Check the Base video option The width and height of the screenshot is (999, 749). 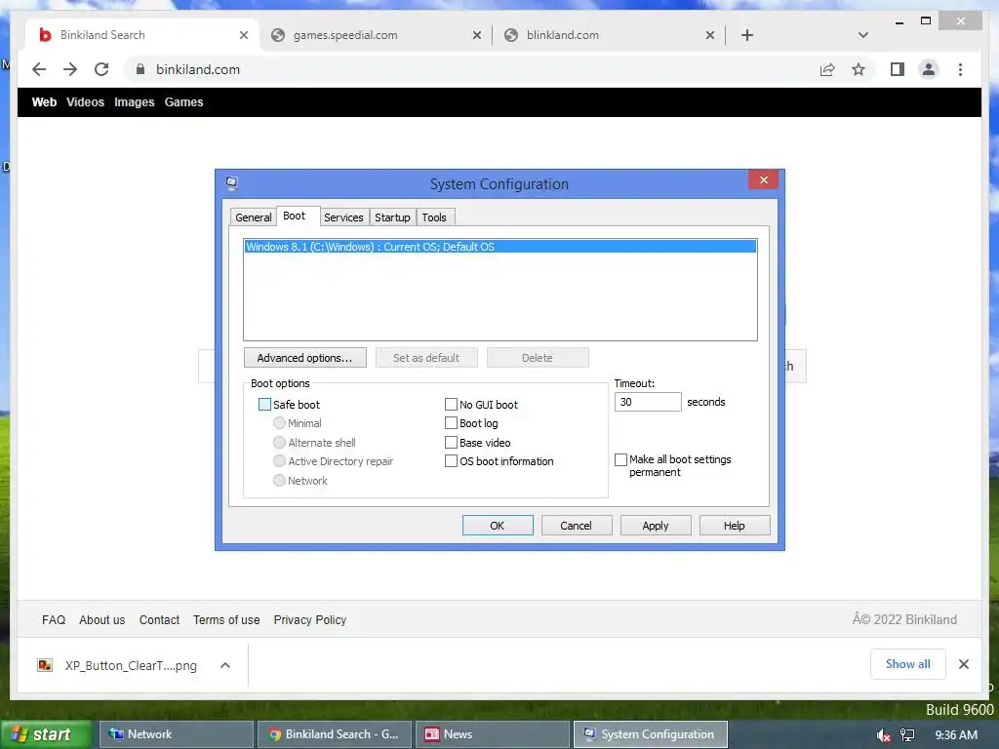tap(451, 442)
